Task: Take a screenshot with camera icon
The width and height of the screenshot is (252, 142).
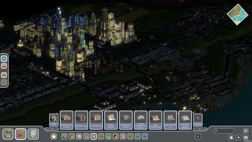Action: (246, 137)
